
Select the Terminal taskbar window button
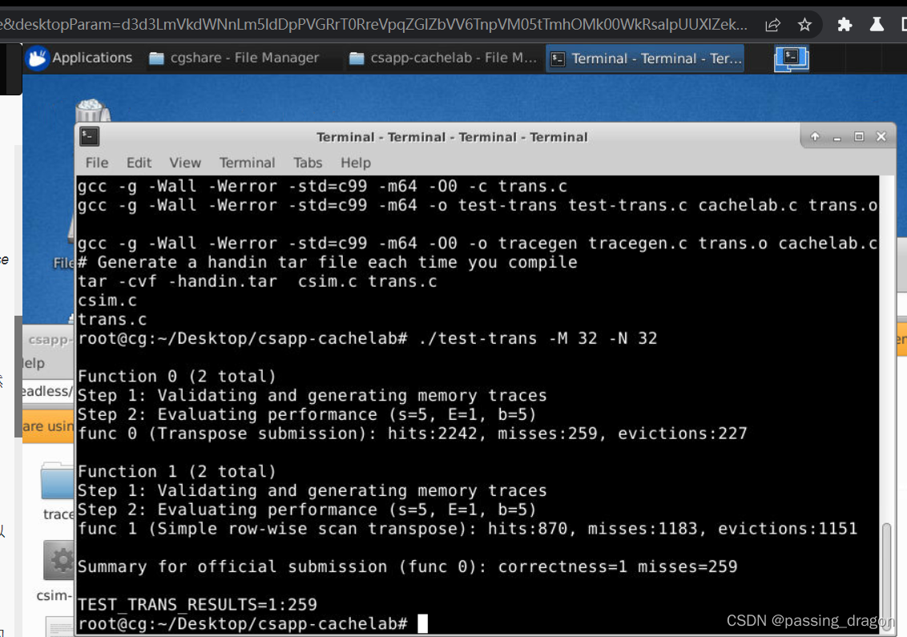point(646,58)
